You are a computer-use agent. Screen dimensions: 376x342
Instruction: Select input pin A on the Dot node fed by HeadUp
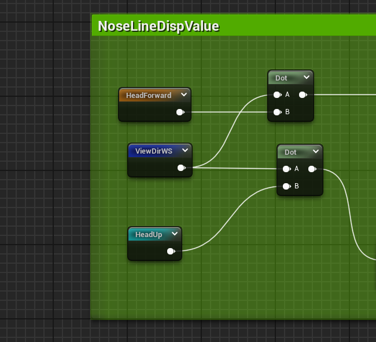pyautogui.click(x=286, y=169)
